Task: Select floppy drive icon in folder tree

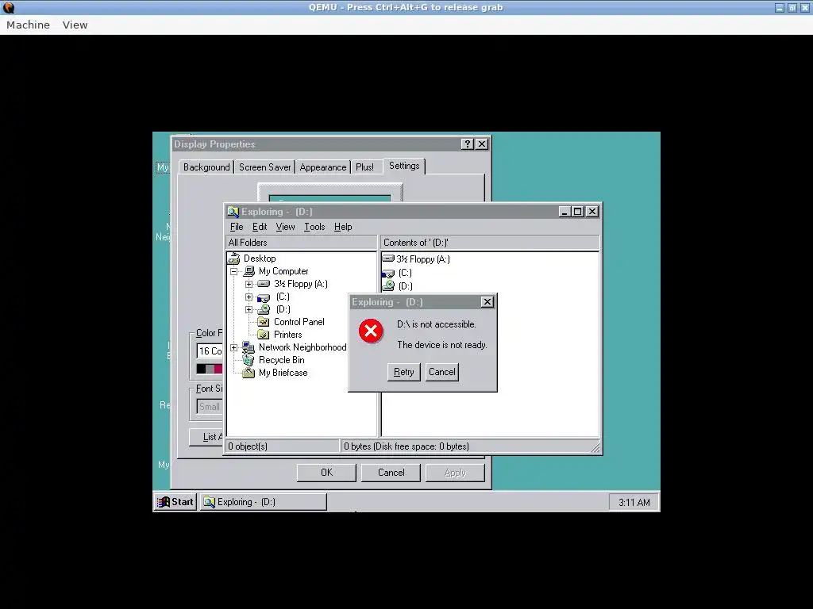Action: coord(264,284)
